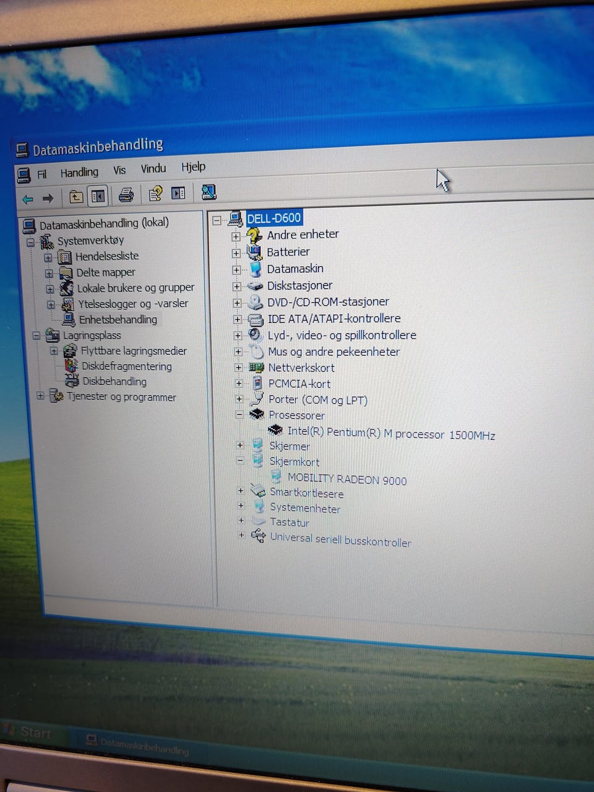Image resolution: width=594 pixels, height=792 pixels.
Task: Click the Nettverkskort card icon
Action: (256, 368)
